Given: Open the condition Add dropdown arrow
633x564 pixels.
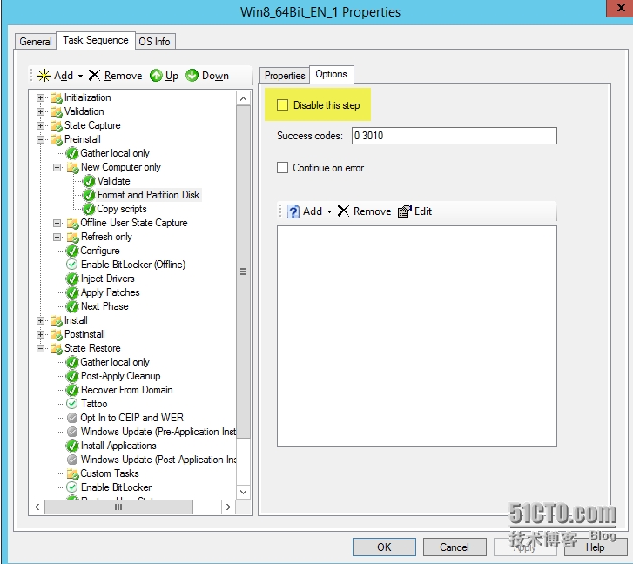Looking at the screenshot, I should pyautogui.click(x=329, y=211).
